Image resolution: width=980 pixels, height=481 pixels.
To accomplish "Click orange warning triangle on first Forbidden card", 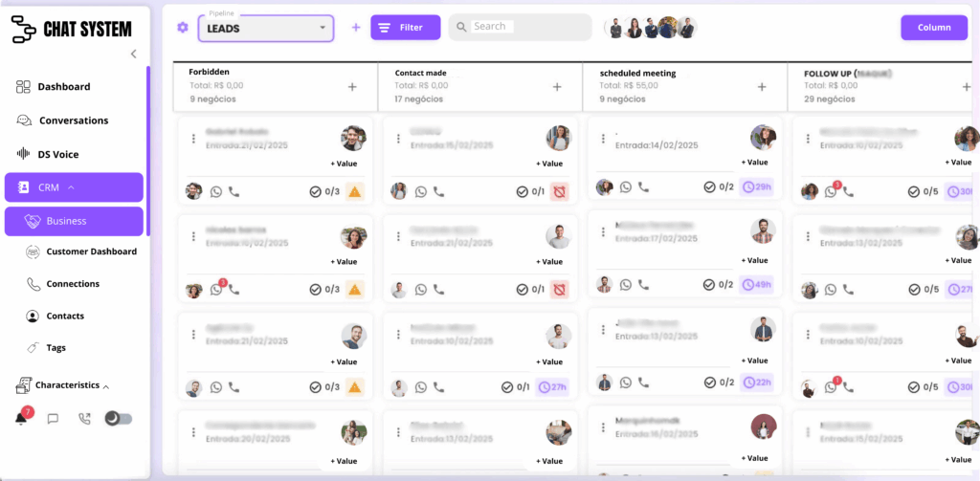I will [x=354, y=192].
